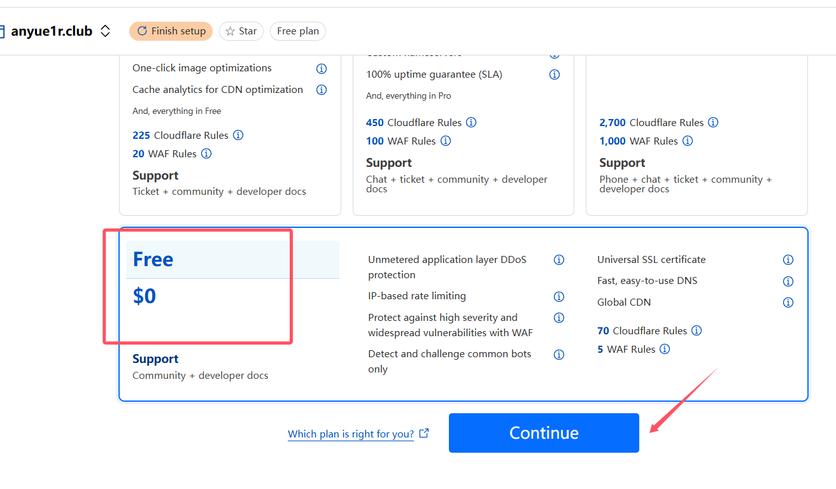The height and width of the screenshot is (489, 836).
Task: Select the "Free" plan heading
Action: coord(153,259)
